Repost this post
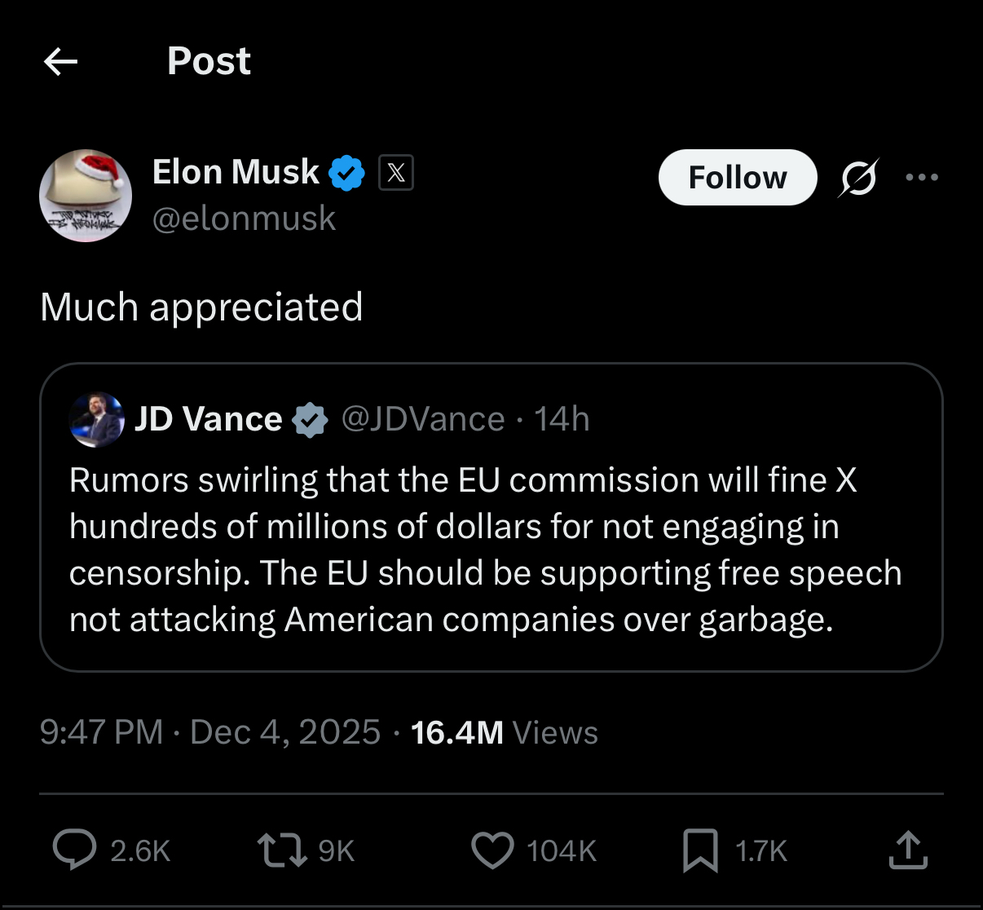The height and width of the screenshot is (910, 983). click(281, 850)
